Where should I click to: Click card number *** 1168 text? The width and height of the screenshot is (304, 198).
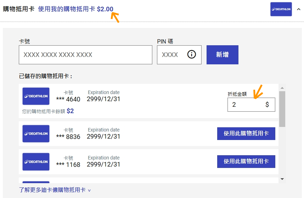click(68, 165)
